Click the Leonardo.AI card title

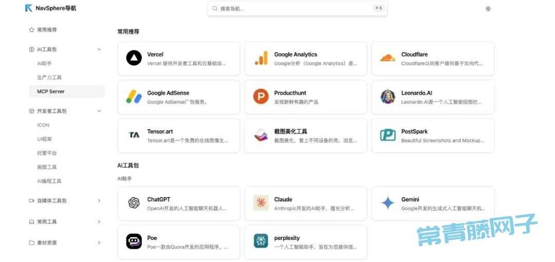tap(417, 93)
